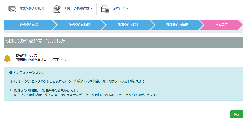Click the 配信条件の確認 step
The image size is (247, 122).
[177, 25]
